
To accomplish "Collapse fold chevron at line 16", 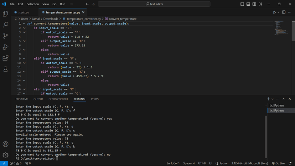I will click(24, 89).
